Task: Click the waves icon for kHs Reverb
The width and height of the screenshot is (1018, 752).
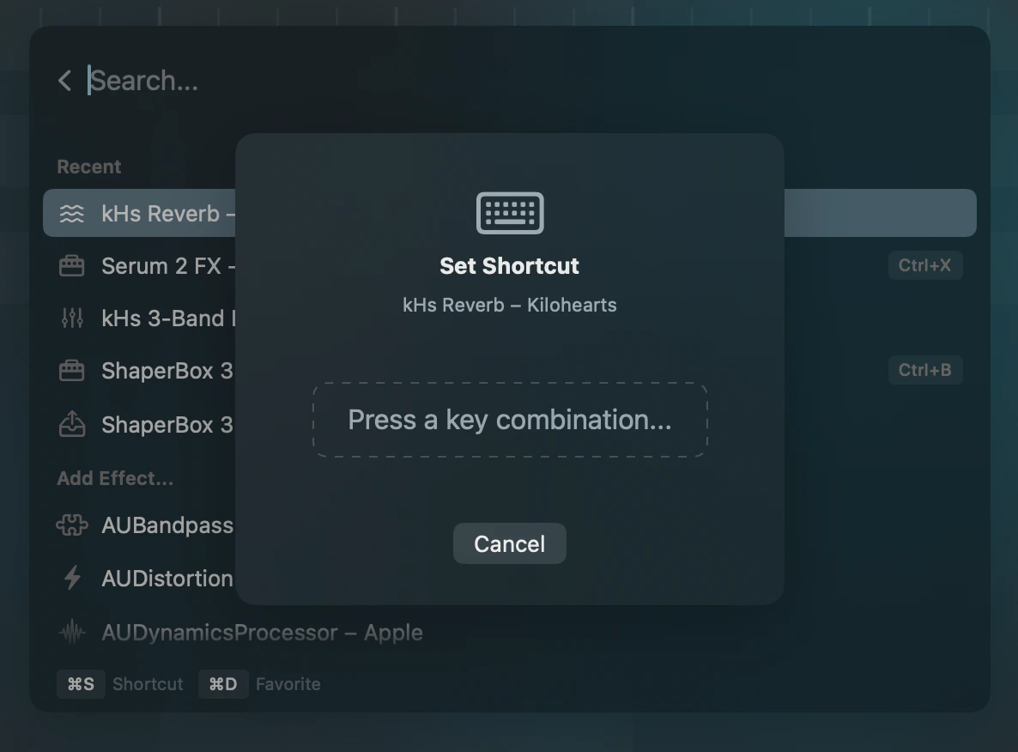Action: point(72,213)
